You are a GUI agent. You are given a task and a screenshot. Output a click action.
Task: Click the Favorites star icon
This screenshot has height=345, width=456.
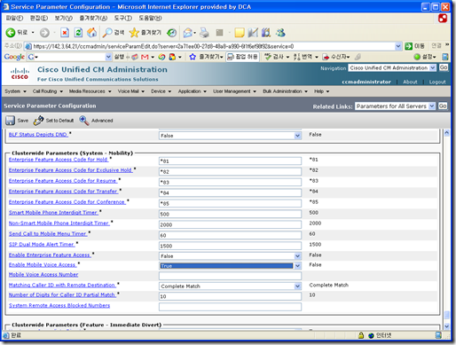(x=134, y=33)
